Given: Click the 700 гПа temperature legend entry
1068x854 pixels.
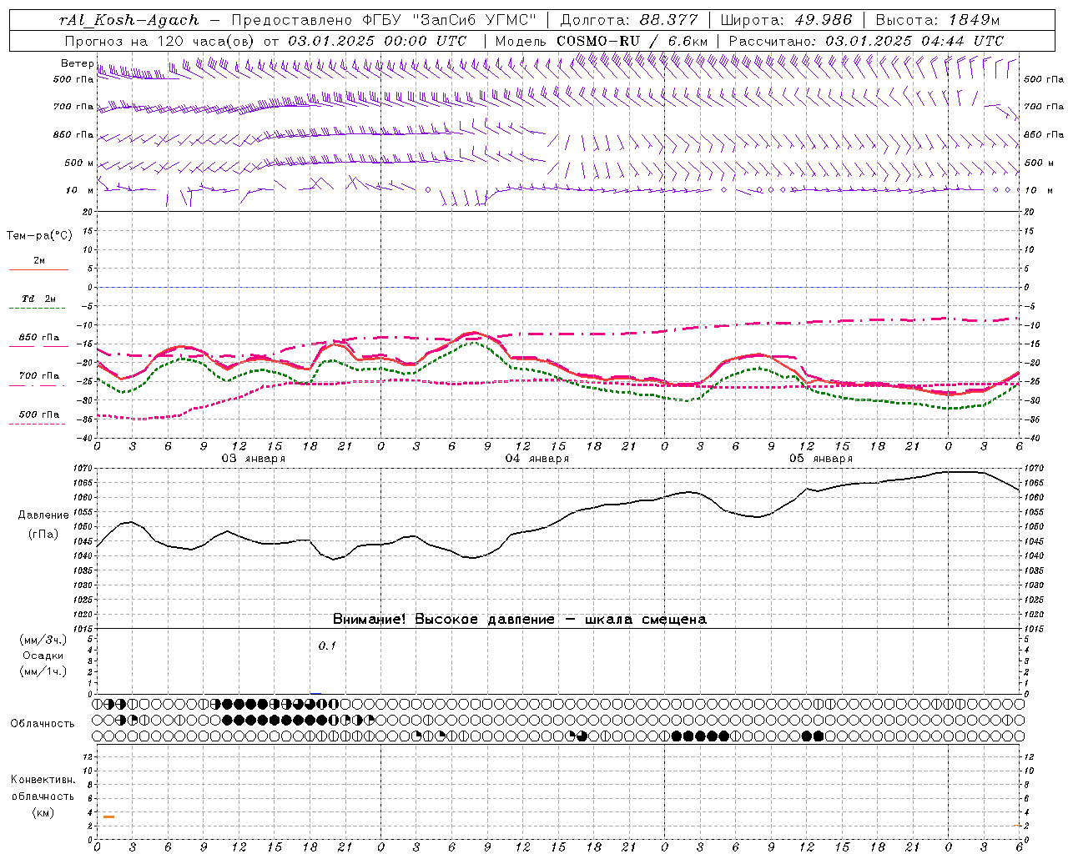Looking at the screenshot, I should point(39,376).
